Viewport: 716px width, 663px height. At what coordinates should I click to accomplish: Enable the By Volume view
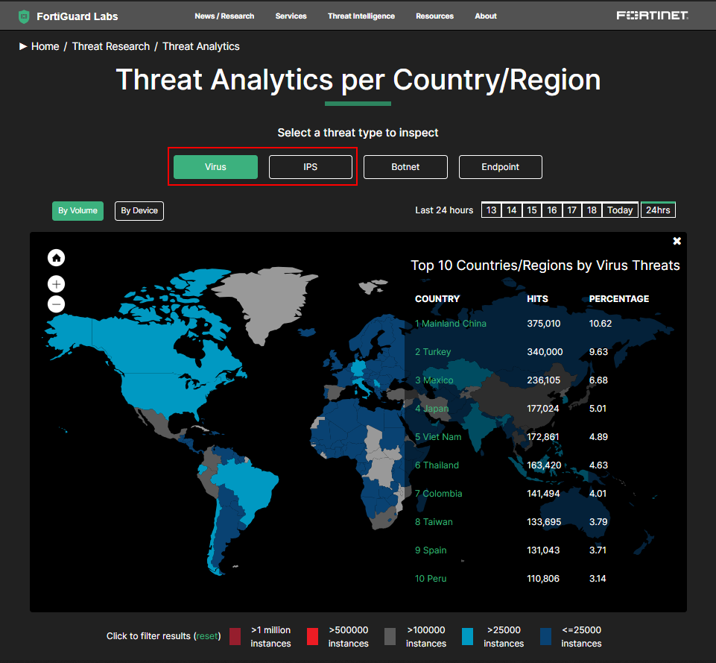[77, 211]
